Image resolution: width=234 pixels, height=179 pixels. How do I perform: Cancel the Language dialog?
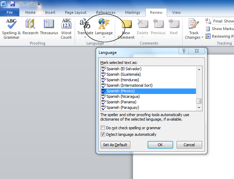(x=189, y=145)
